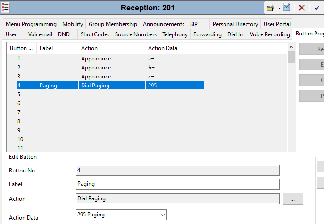Open the ShortCodes tab

[95, 34]
